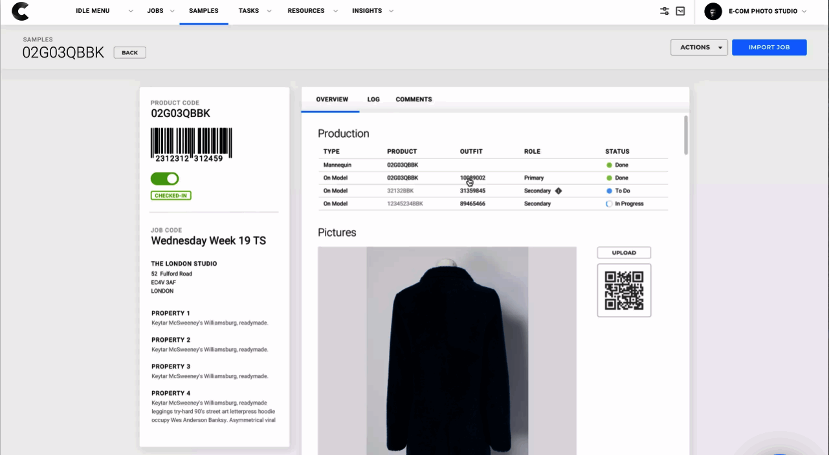Click the QR code for upload
Image resolution: width=829 pixels, height=455 pixels.
click(624, 290)
